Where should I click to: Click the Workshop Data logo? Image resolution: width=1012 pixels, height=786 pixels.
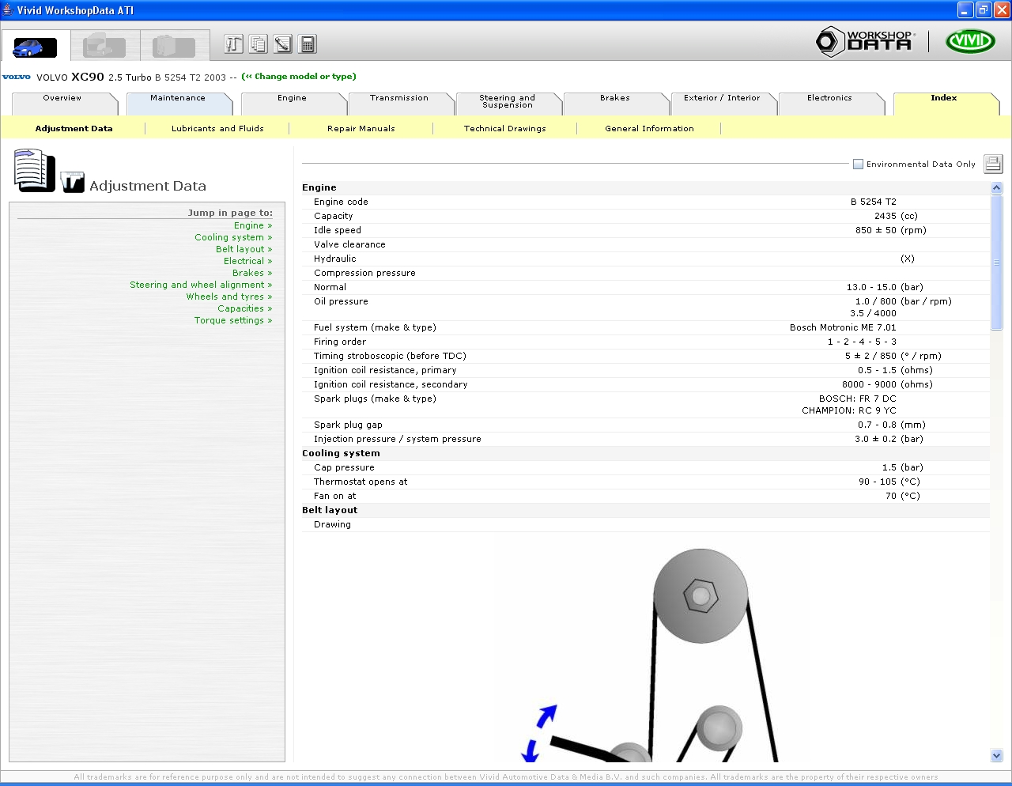(866, 41)
